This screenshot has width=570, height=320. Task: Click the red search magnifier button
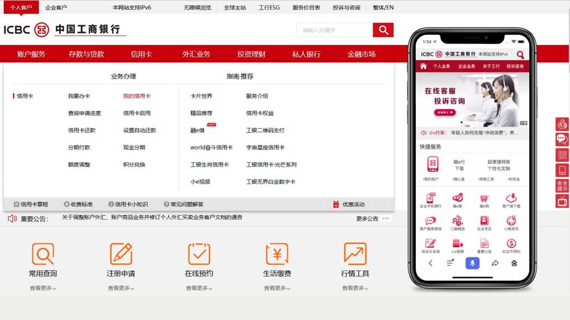click(x=383, y=30)
